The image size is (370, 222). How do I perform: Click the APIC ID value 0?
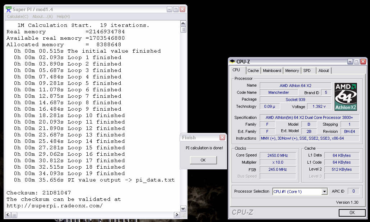point(353,191)
